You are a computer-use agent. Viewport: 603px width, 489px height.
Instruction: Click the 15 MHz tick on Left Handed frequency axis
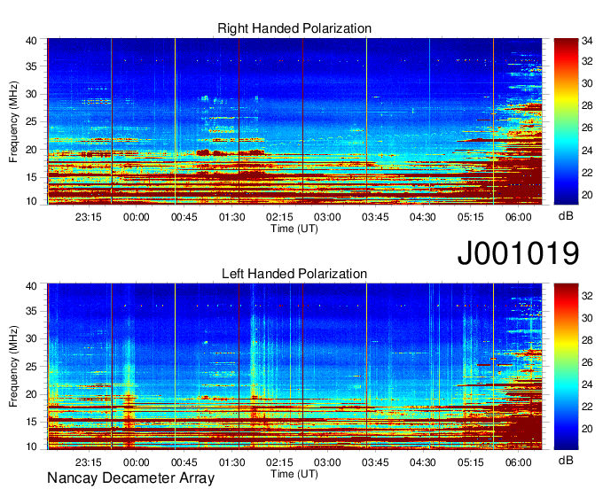(x=31, y=423)
